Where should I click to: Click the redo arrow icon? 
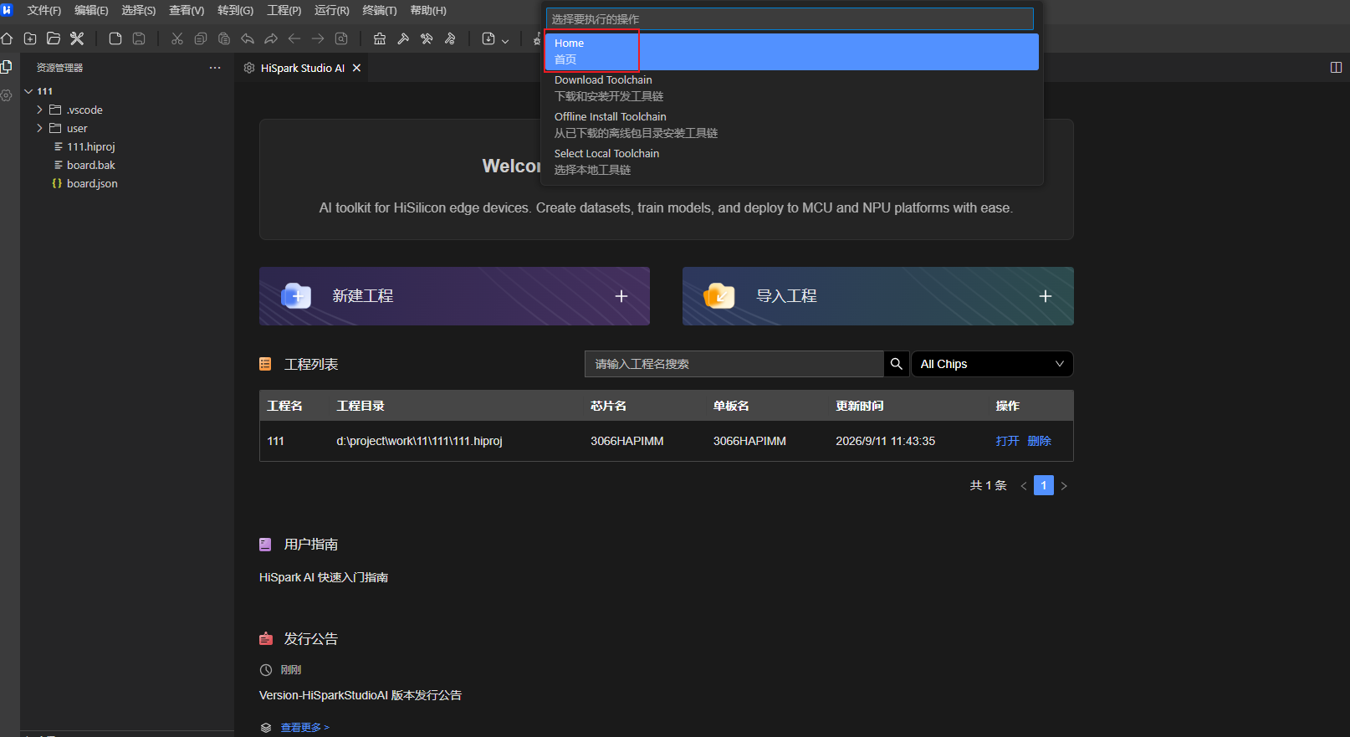pyautogui.click(x=271, y=38)
